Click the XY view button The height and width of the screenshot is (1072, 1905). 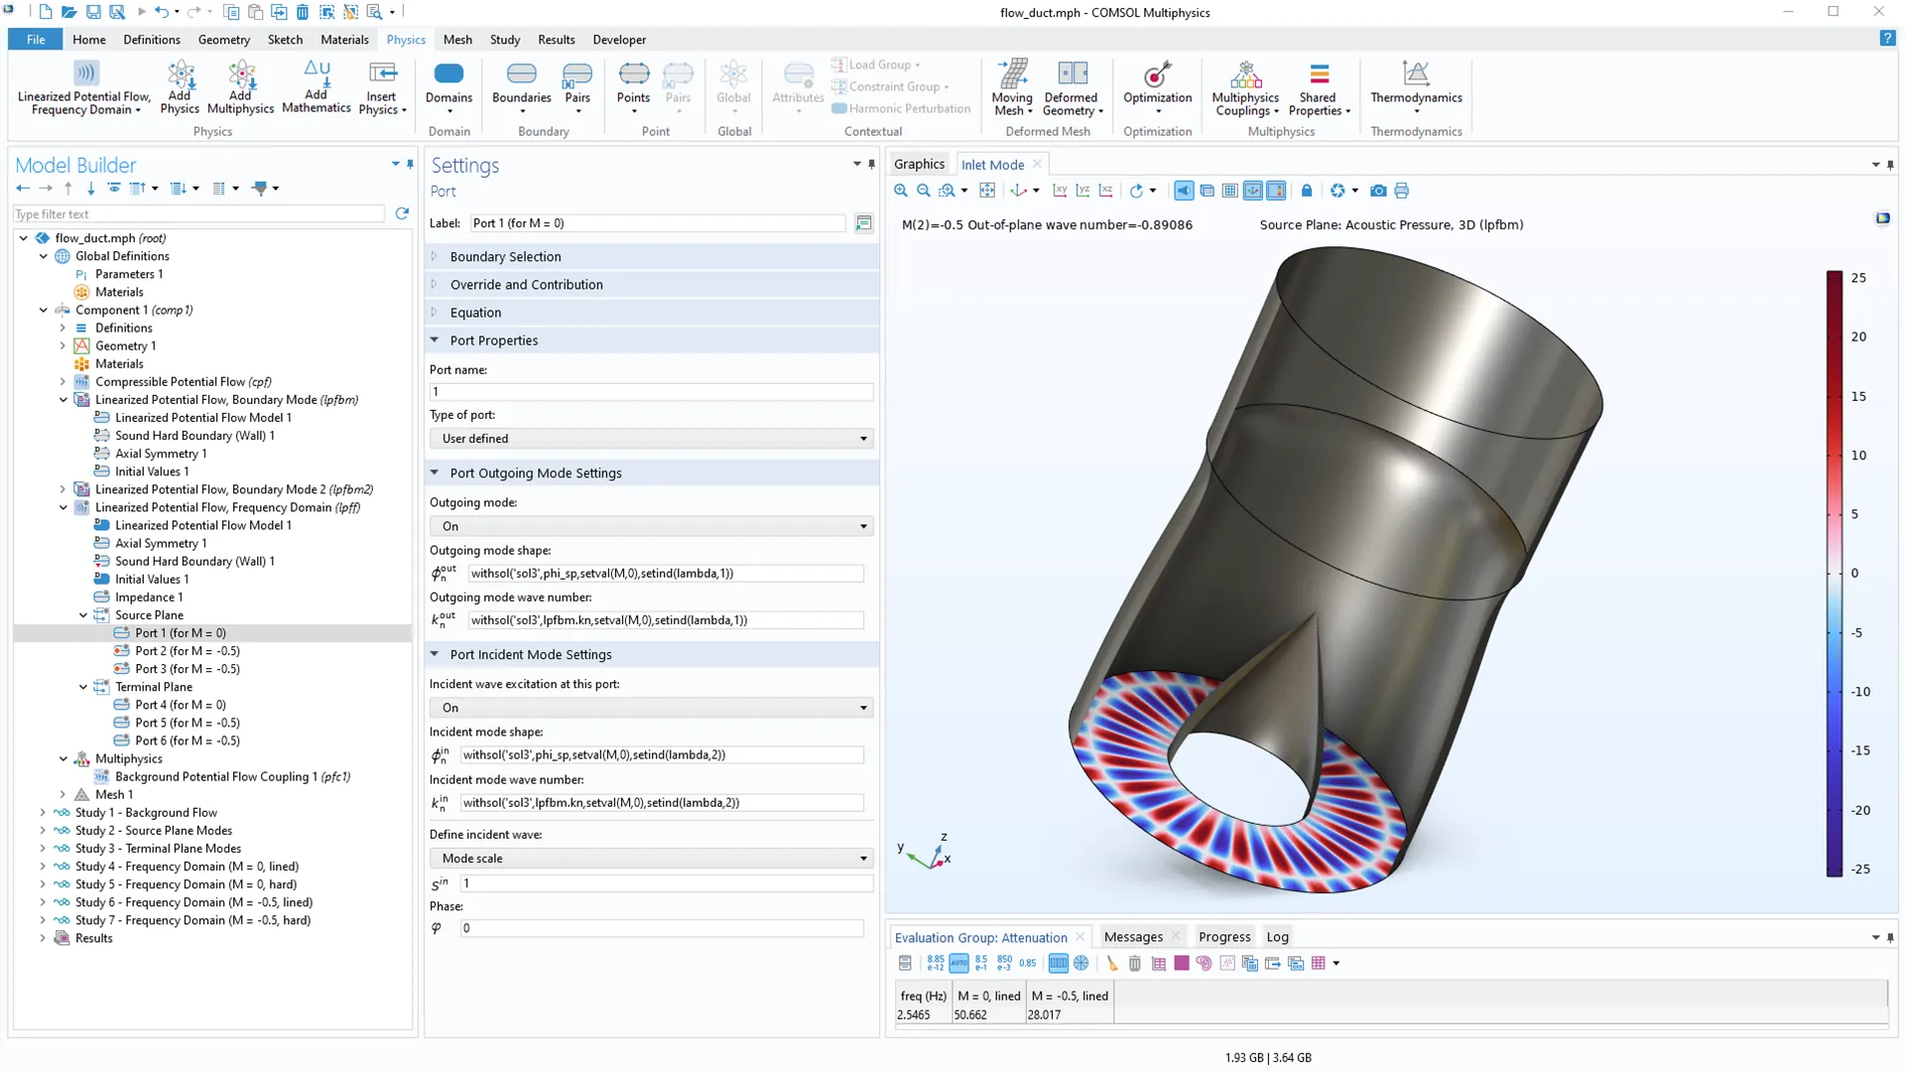(x=1060, y=191)
